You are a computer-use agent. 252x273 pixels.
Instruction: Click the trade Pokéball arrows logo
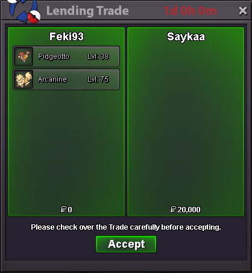pyautogui.click(x=24, y=11)
